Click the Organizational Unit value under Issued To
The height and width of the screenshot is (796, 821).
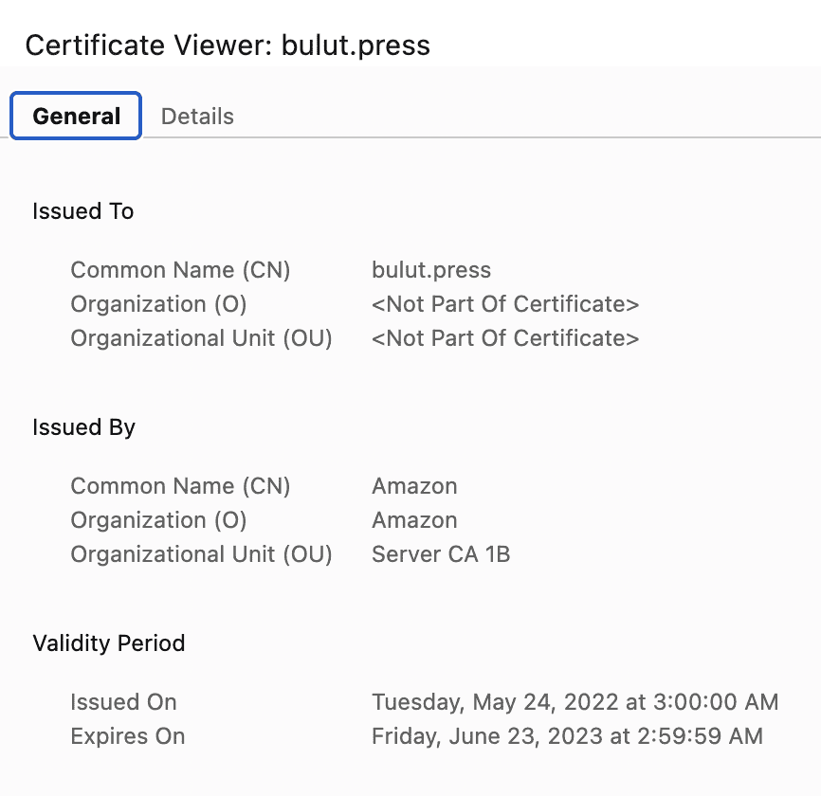[505, 338]
